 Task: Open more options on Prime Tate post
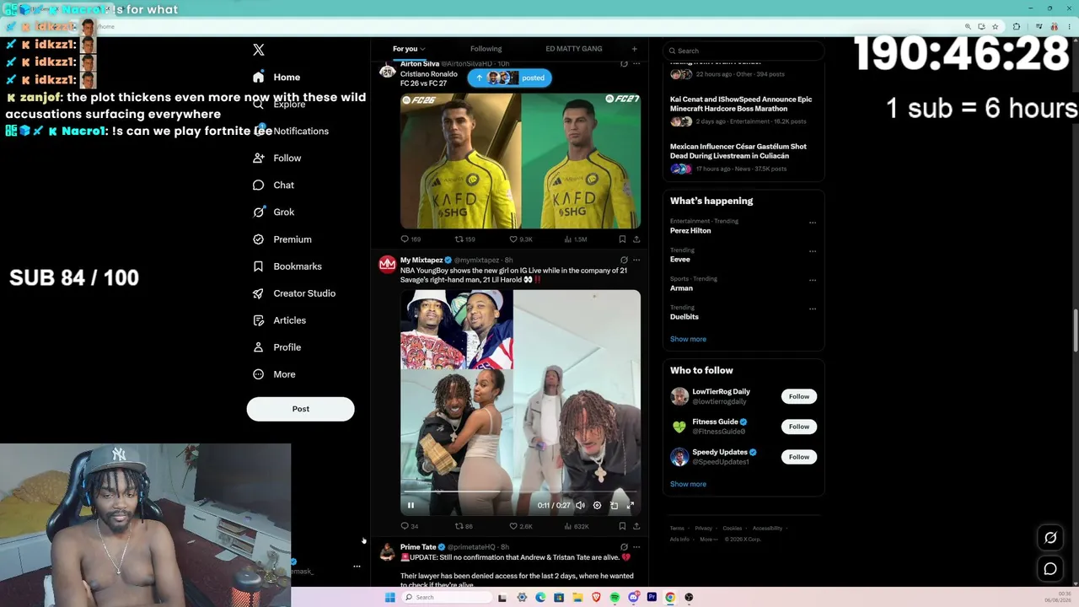click(x=636, y=546)
